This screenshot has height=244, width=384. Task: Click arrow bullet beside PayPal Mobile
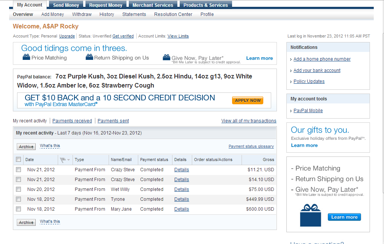[x=291, y=111]
